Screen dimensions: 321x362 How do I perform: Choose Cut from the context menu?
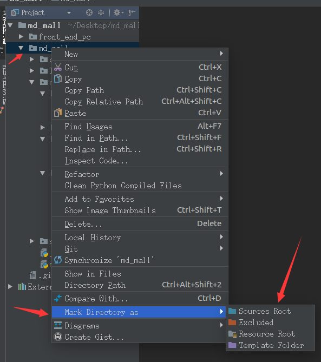click(x=140, y=68)
